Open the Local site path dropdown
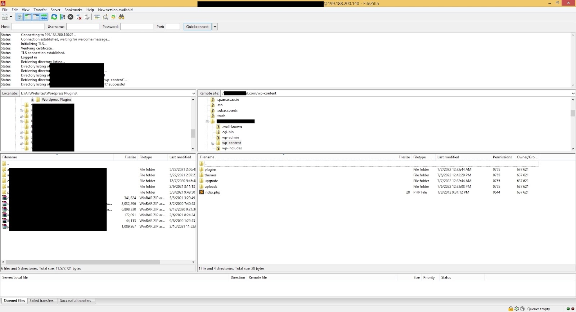 tap(193, 93)
